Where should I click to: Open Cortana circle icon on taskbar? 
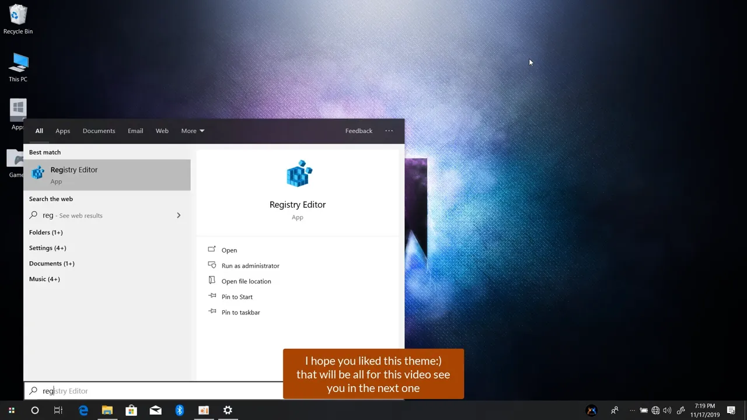pos(35,411)
